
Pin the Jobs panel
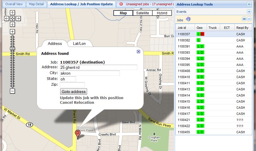coord(244,19)
